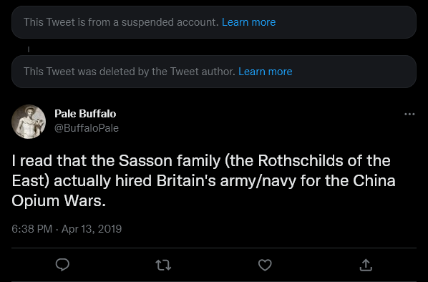This screenshot has width=428, height=282.
Task: Select the words 'Tweet author' in the deleted notice
Action: click(203, 72)
